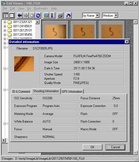
Task: Refresh the folder with blue arrows icon
Action: pyautogui.click(x=38, y=16)
